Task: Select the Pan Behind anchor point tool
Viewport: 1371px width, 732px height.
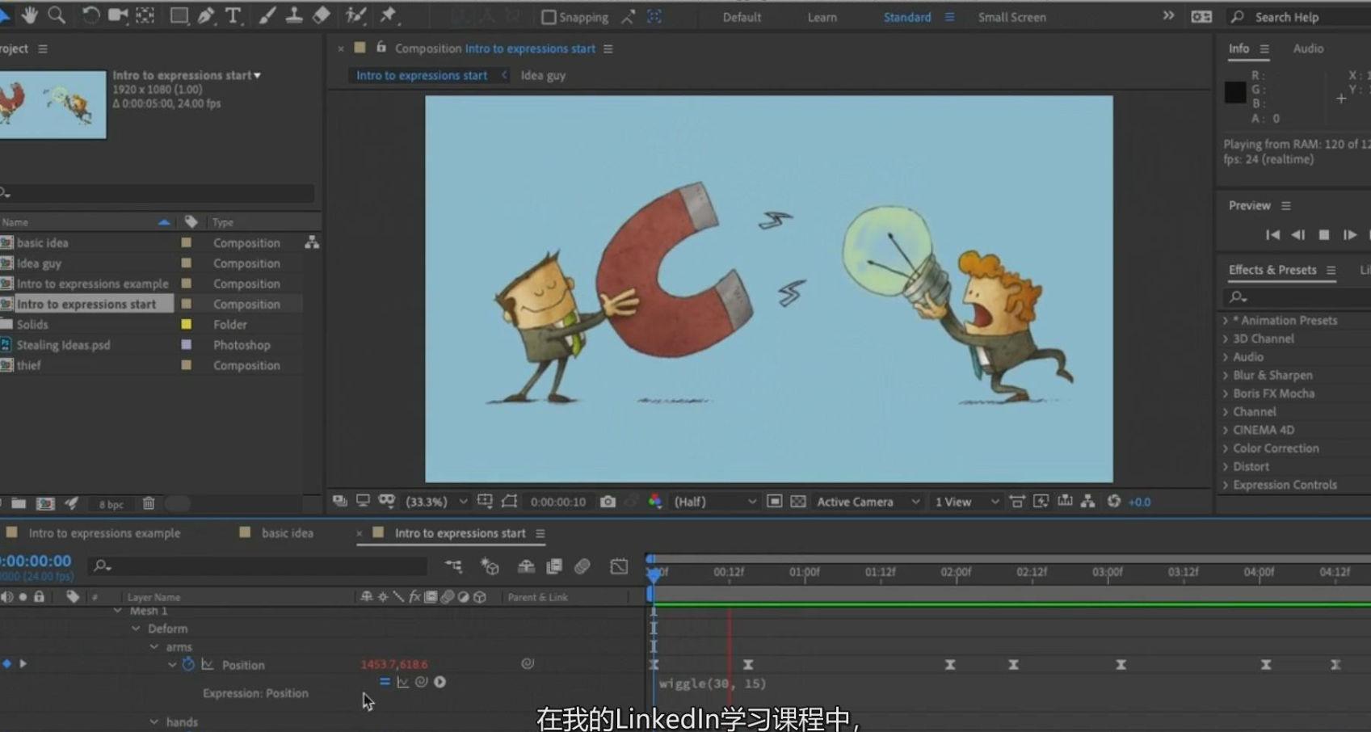Action: click(145, 15)
